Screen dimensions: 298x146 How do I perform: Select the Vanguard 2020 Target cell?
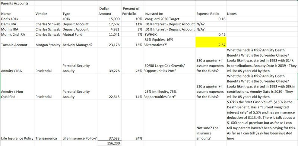(x=169, y=19)
